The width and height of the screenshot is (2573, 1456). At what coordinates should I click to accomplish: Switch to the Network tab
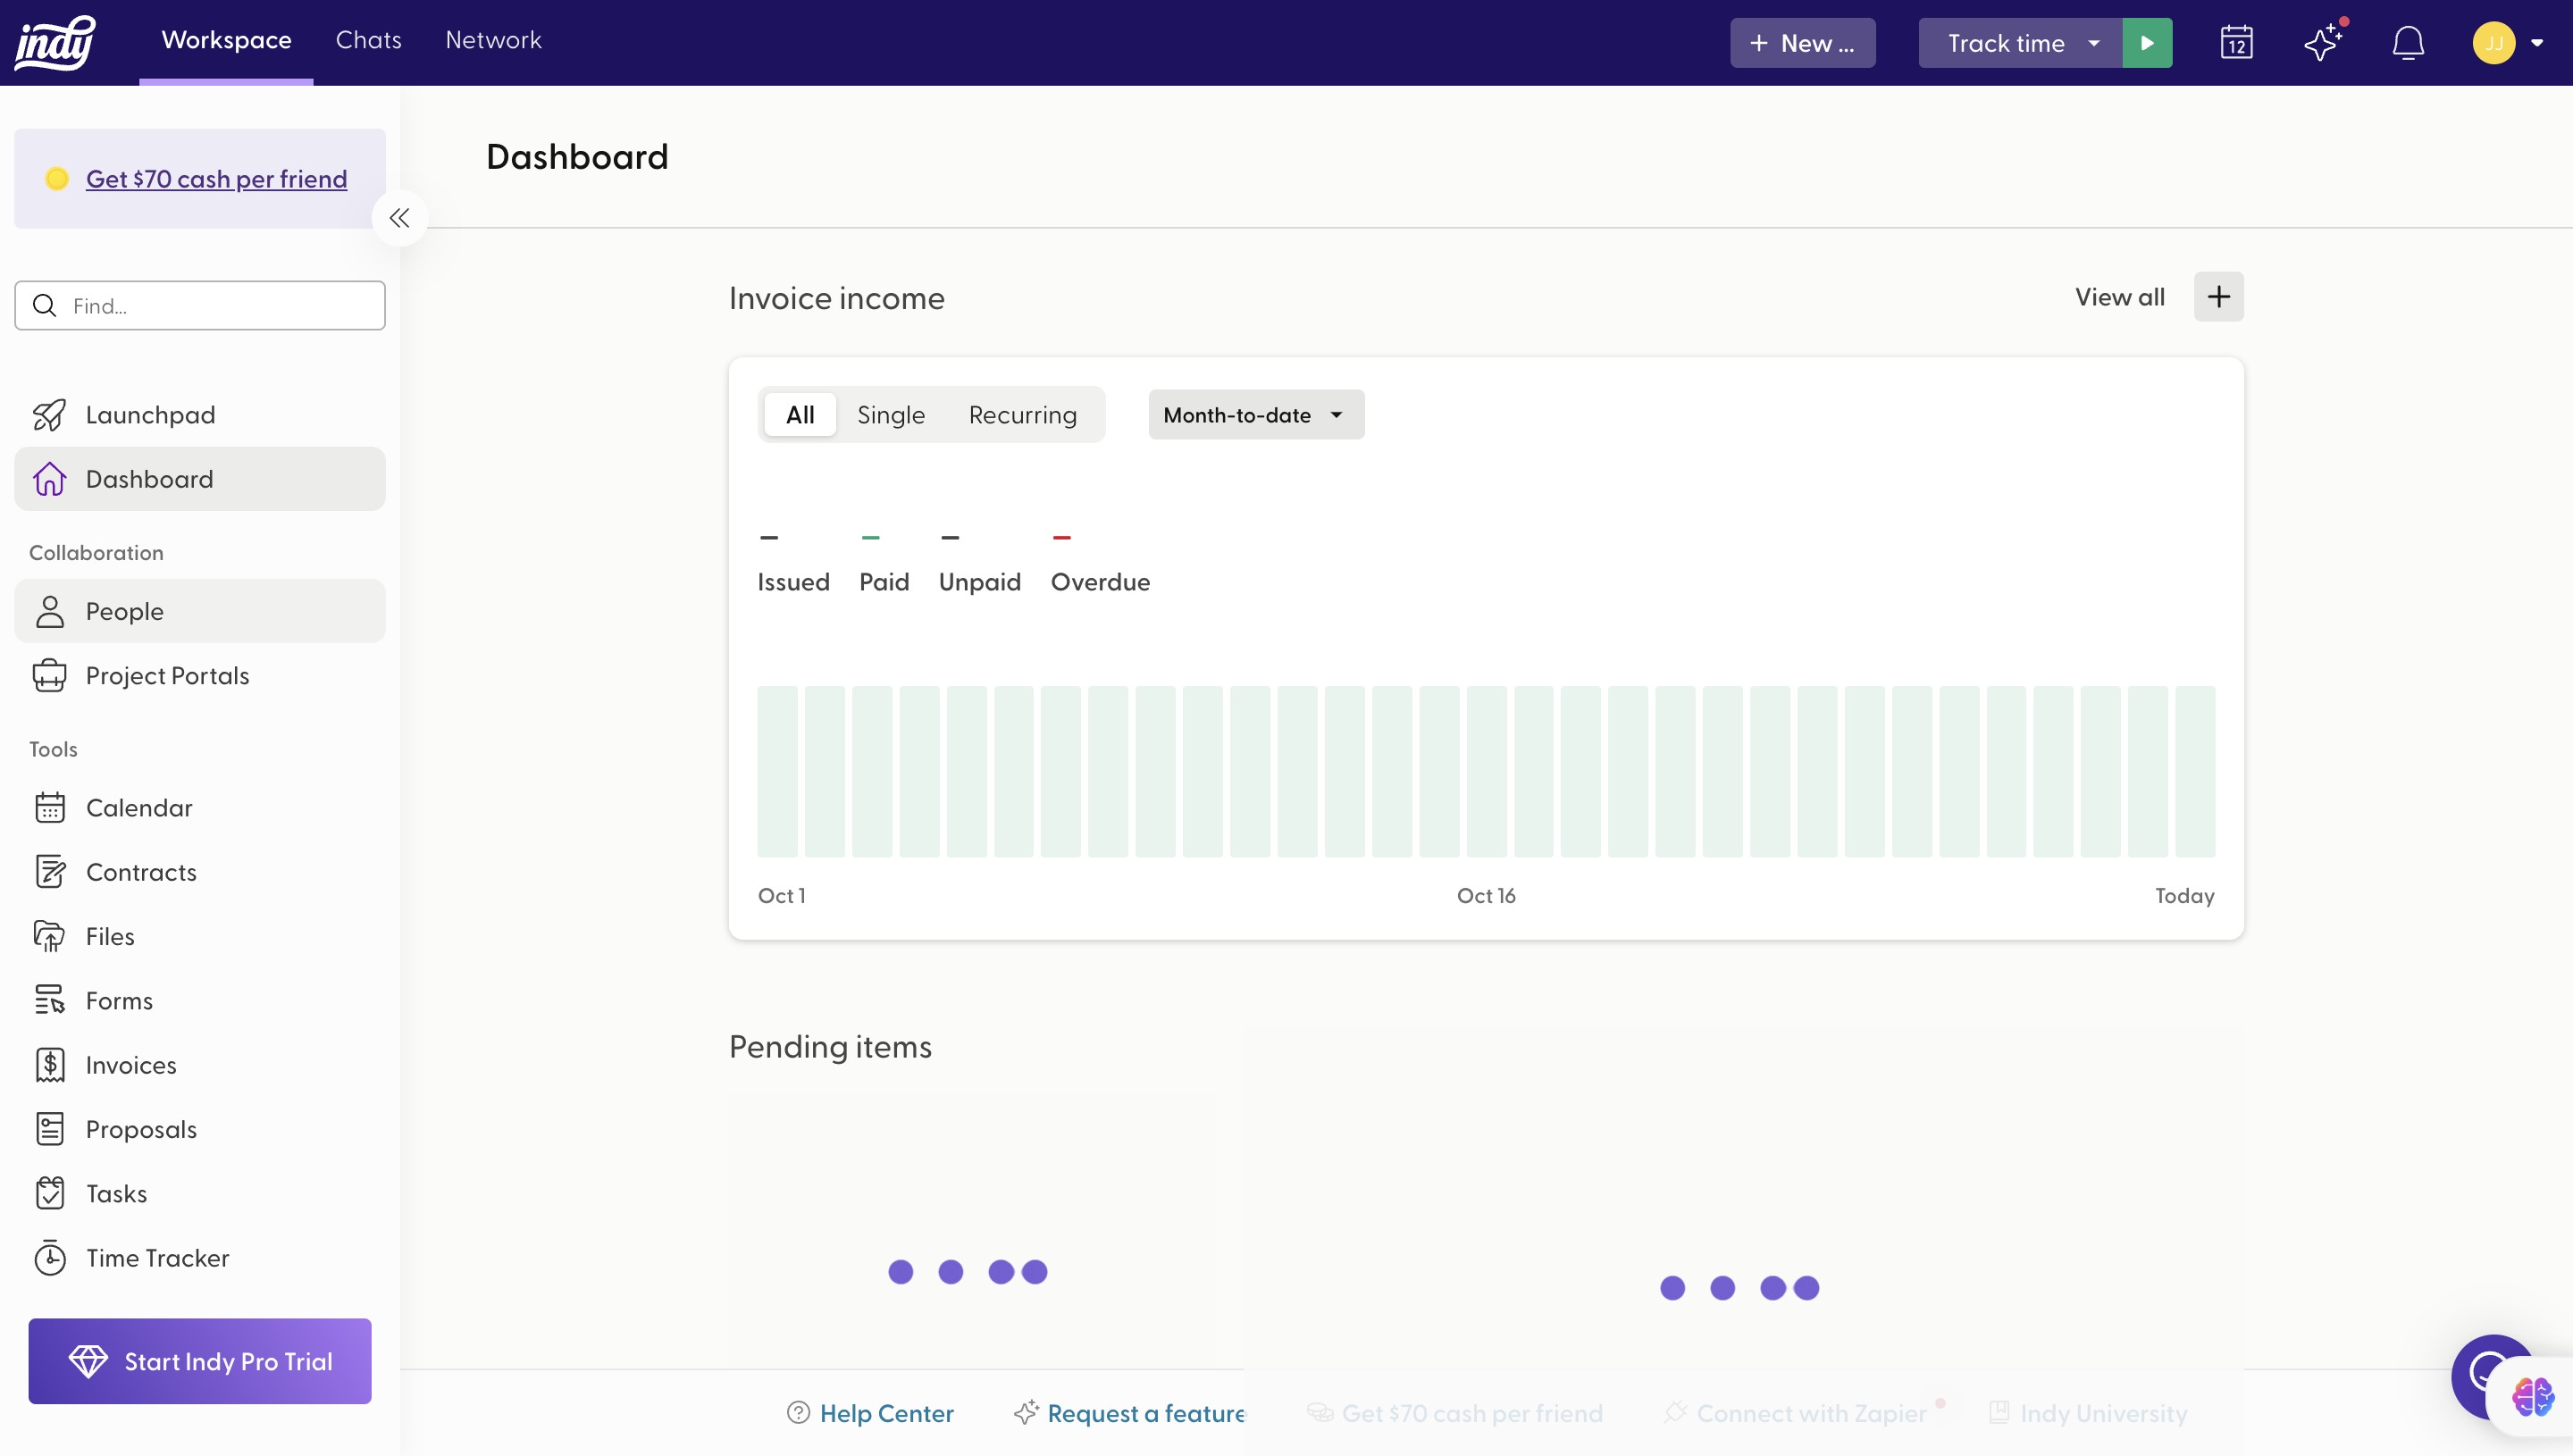point(493,40)
